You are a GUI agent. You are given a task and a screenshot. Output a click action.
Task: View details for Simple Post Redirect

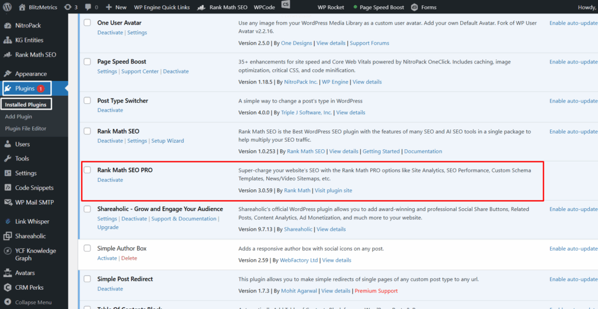pyautogui.click(x=336, y=291)
